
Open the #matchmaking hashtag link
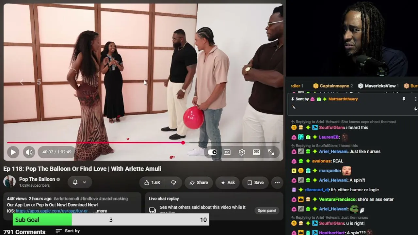click(113, 199)
